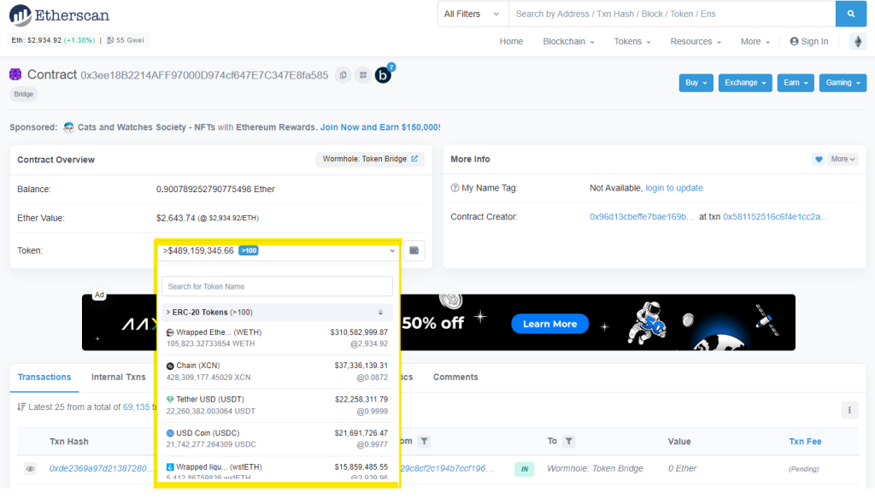875x504 pixels.
Task: Click the USD Coin token icon
Action: 170,433
